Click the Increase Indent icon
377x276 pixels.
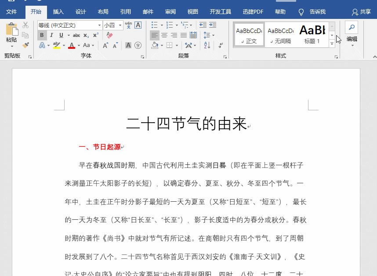213,25
